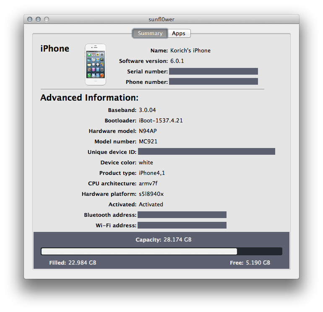The height and width of the screenshot is (312, 323).
Task: Click the device name Korich's iPhone
Action: point(190,51)
